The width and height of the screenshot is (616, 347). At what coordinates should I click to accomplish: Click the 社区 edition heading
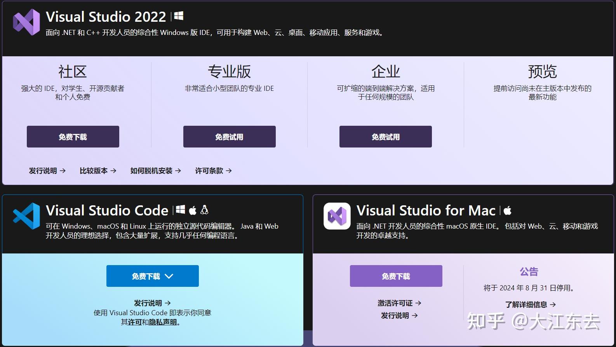point(73,72)
